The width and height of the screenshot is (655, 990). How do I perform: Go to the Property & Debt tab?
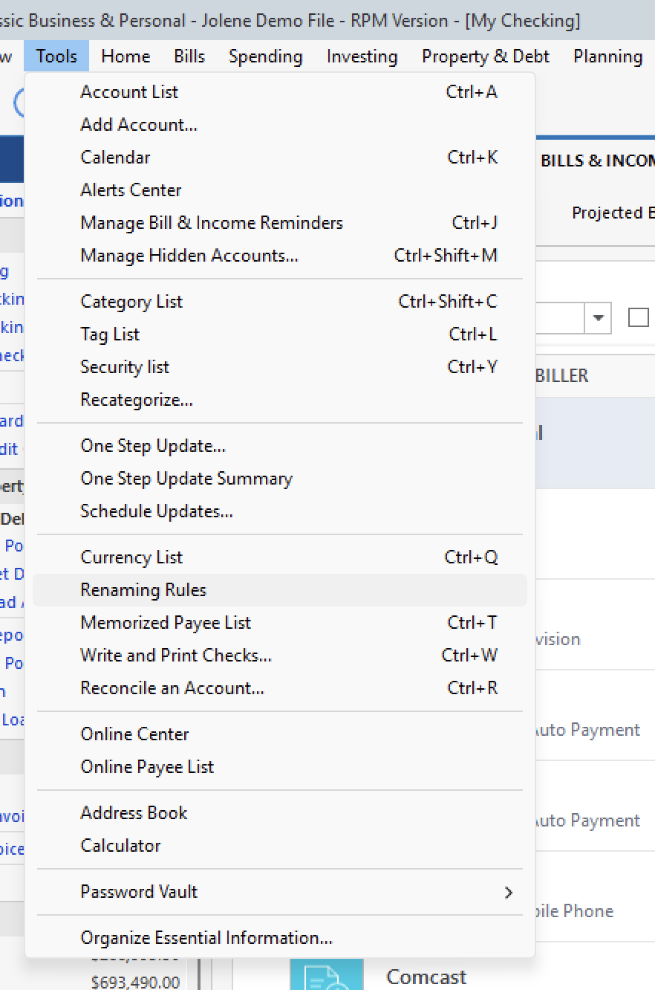pyautogui.click(x=486, y=56)
